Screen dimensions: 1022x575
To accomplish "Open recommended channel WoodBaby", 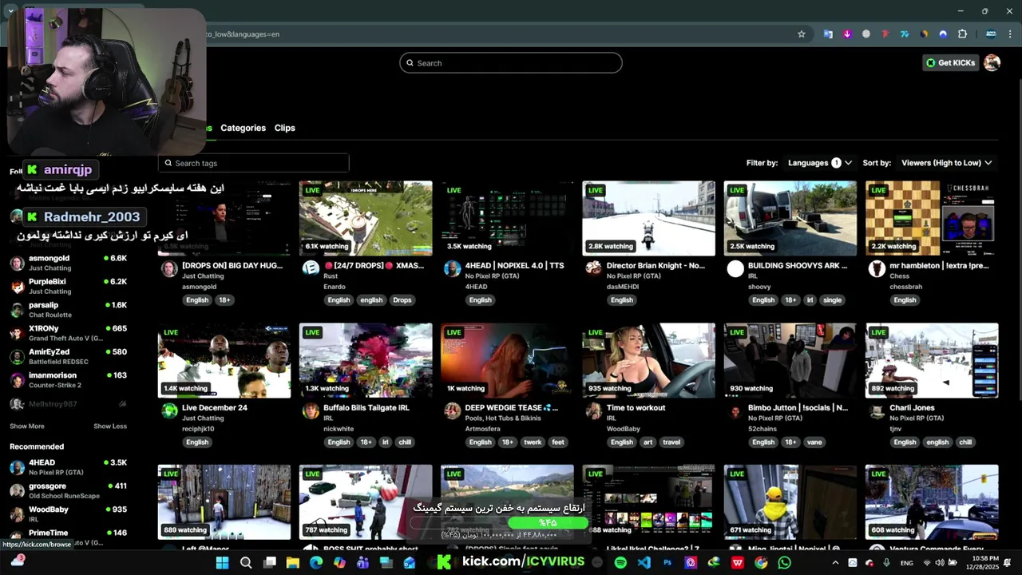I will (x=69, y=513).
